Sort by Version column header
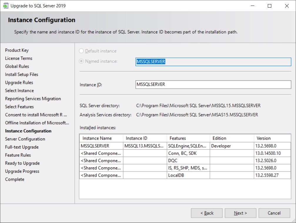This screenshot has height=223, width=296. [x=272, y=138]
